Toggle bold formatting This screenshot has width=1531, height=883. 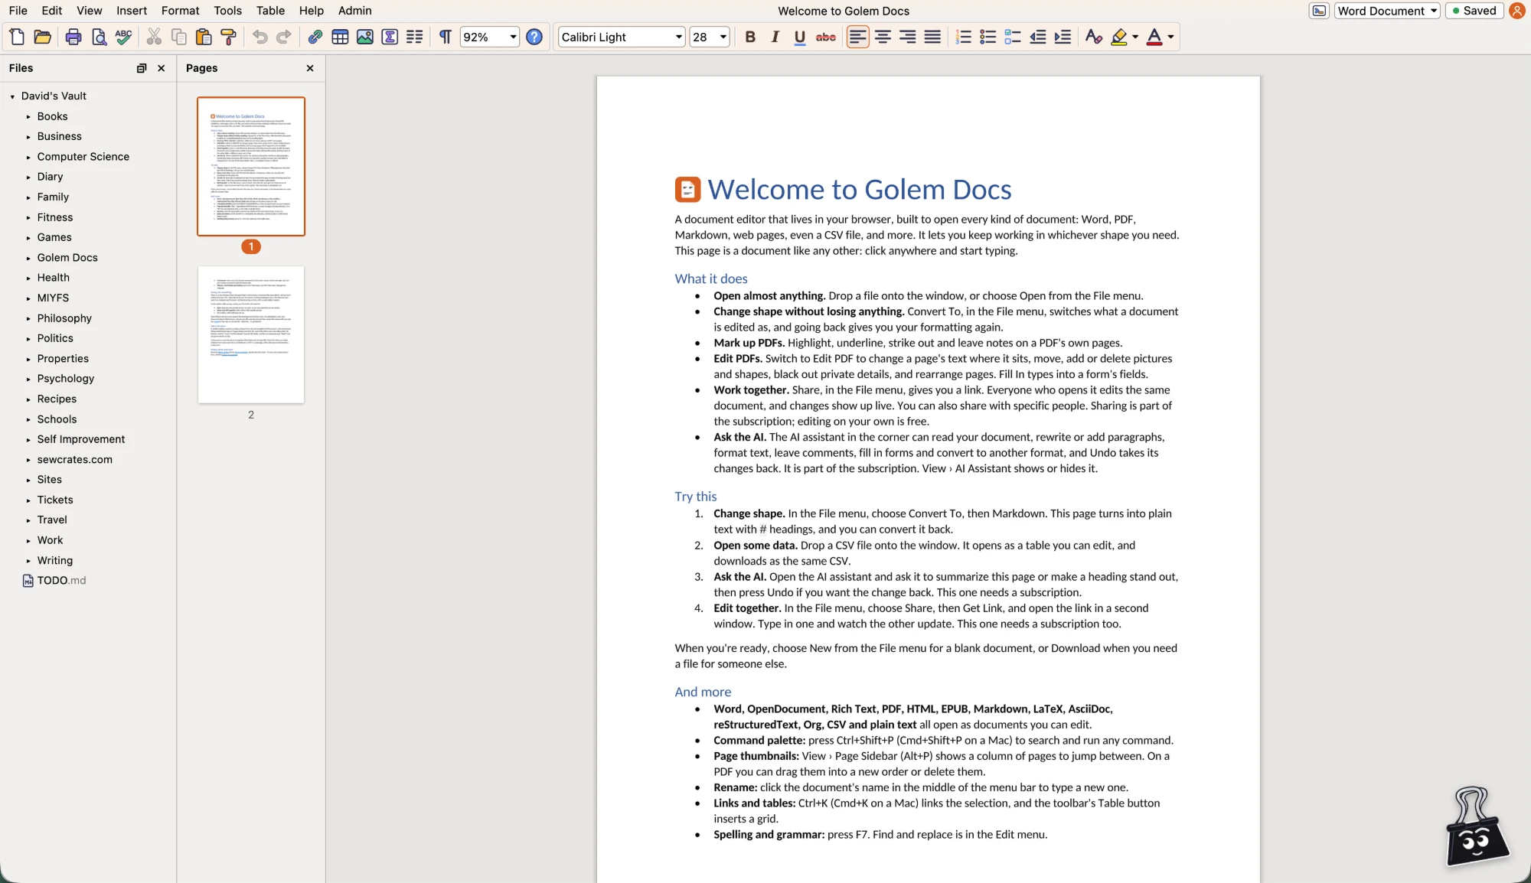click(x=750, y=37)
